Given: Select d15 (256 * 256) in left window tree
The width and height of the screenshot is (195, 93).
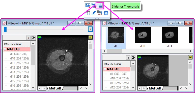Looking at the screenshot, I should (x=19, y=81).
